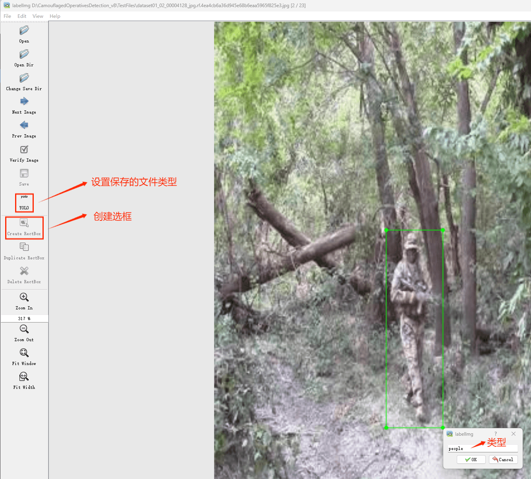Open the Help menu

click(55, 16)
